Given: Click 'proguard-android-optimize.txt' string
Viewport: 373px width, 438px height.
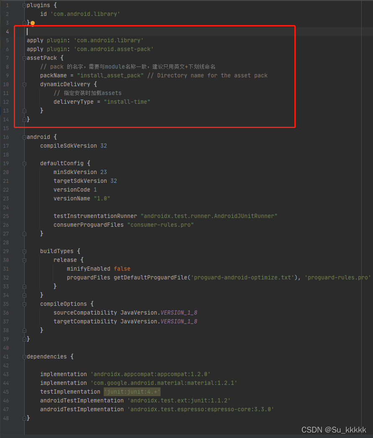Looking at the screenshot, I should [x=243, y=278].
